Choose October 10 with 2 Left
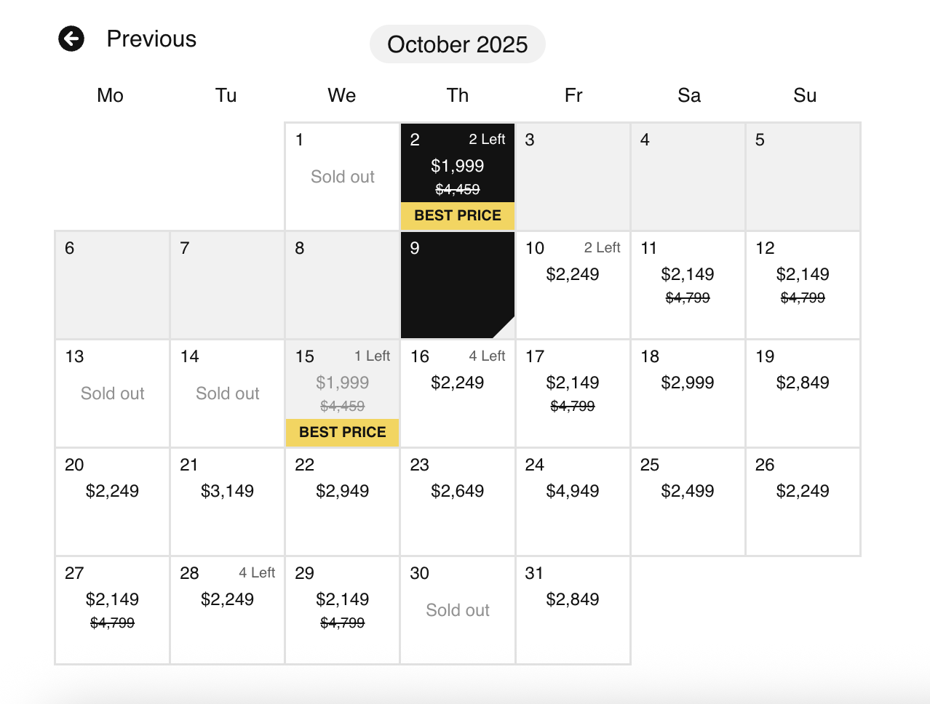This screenshot has height=704, width=930. [573, 285]
